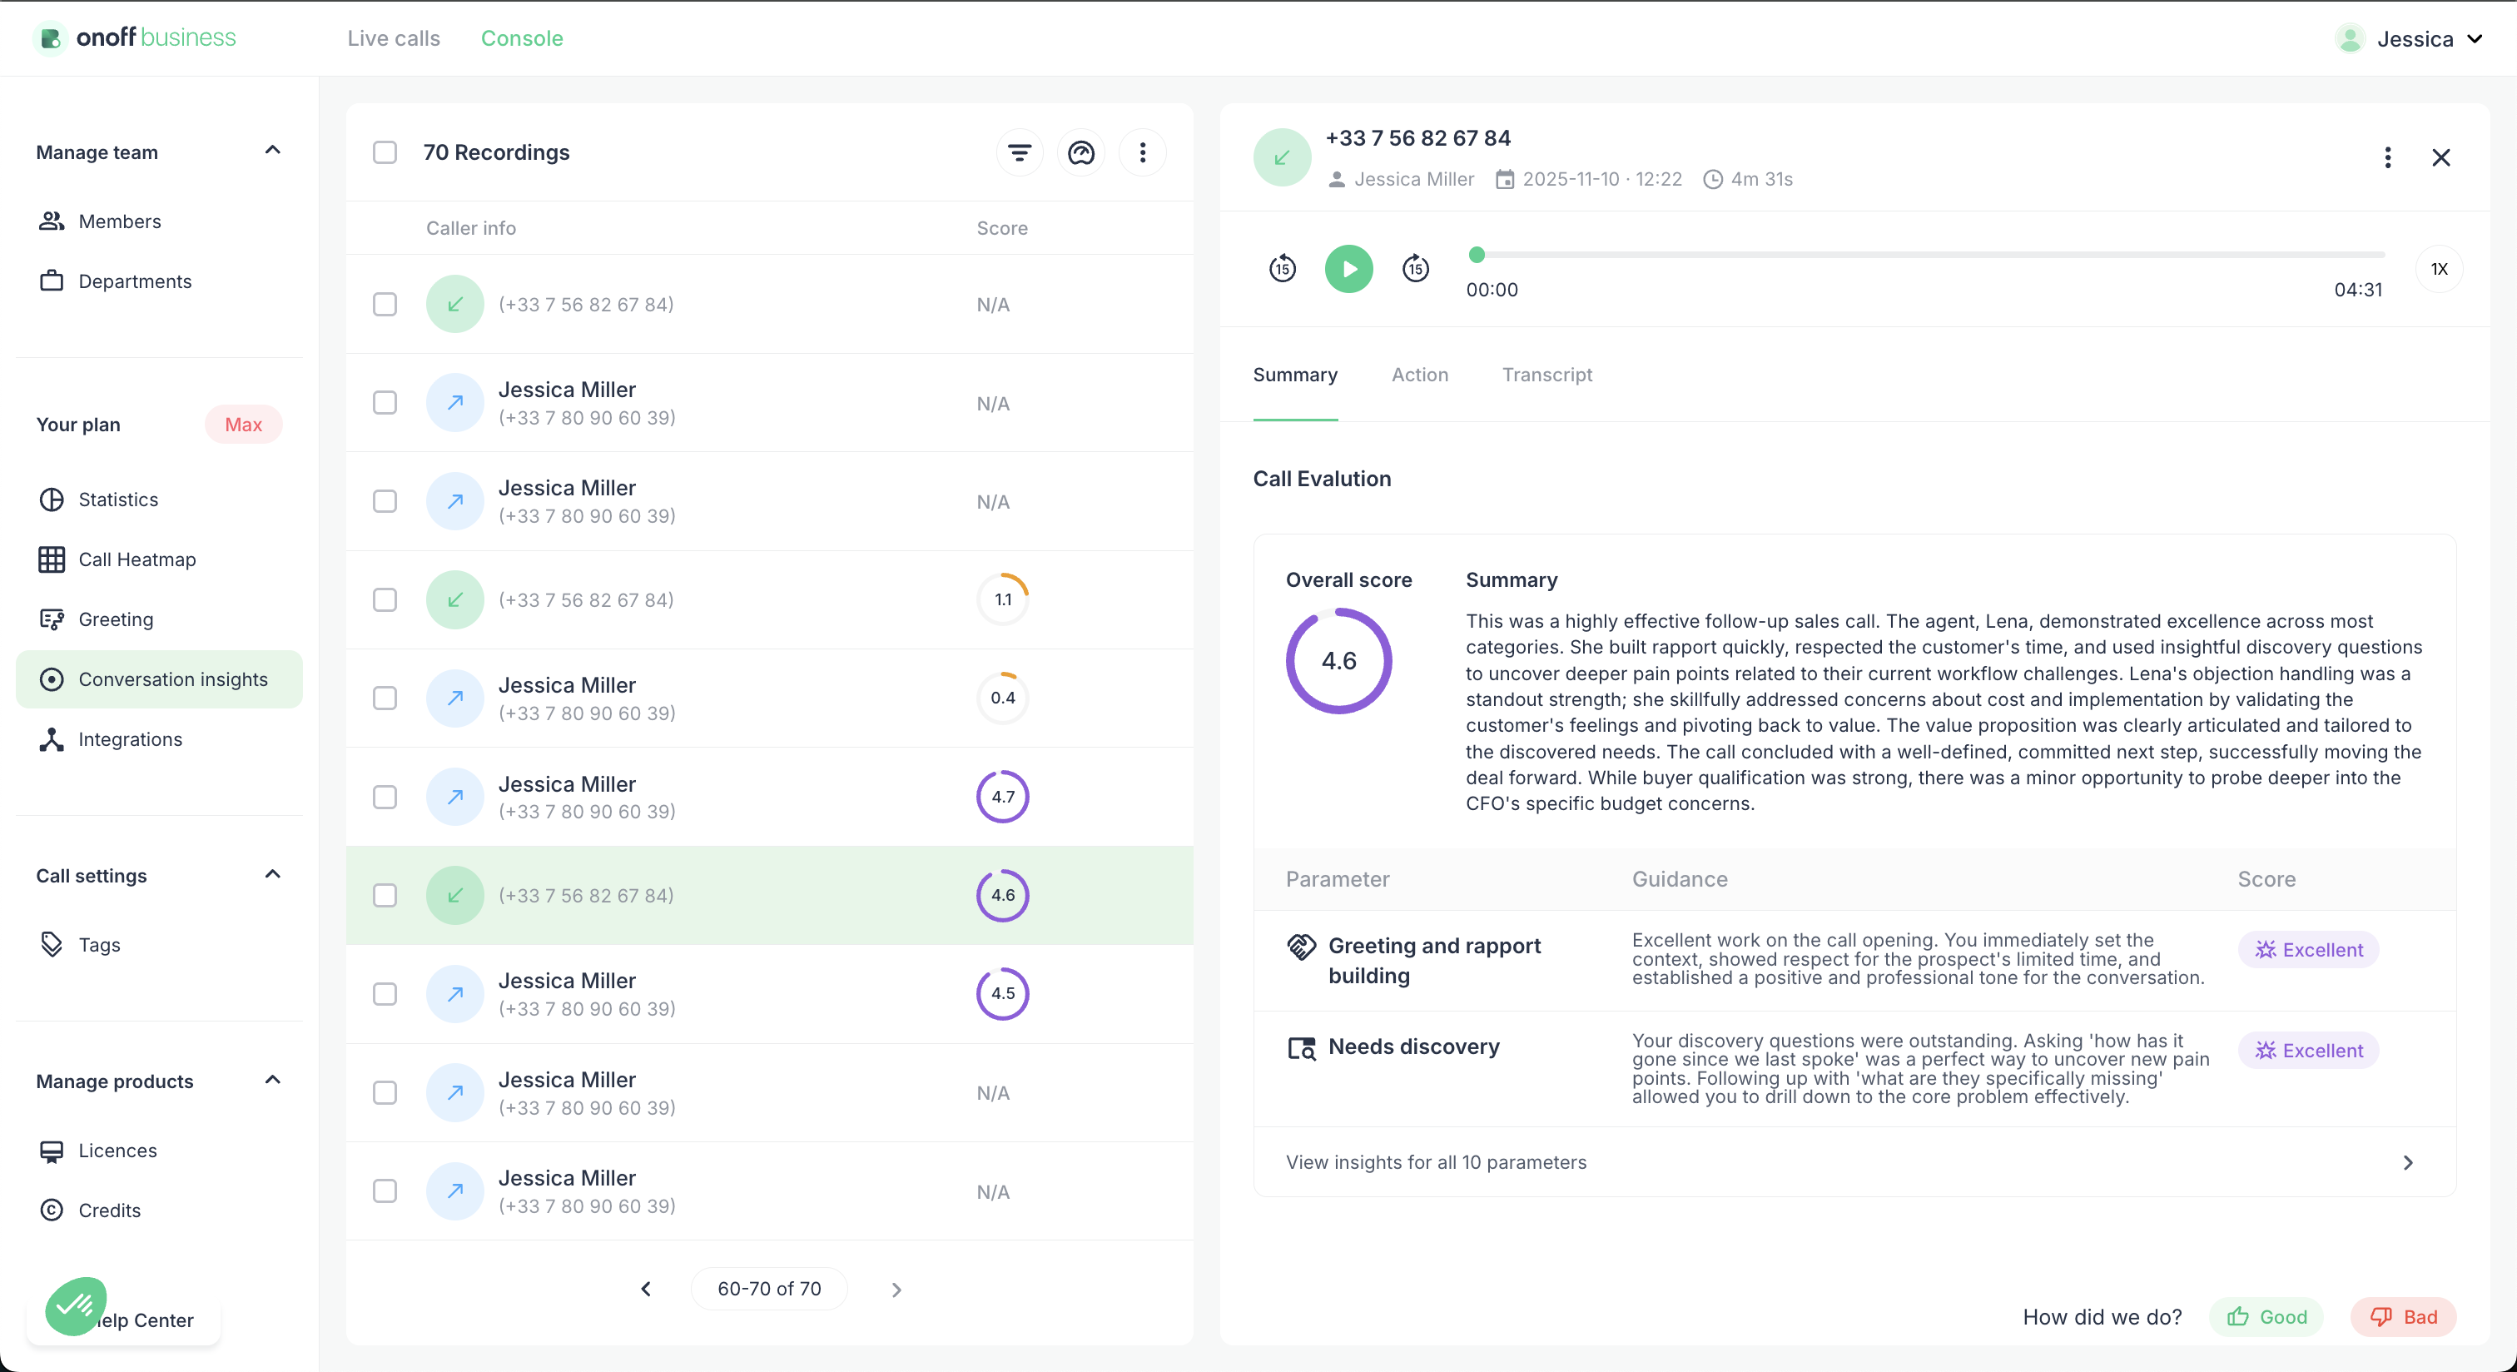2517x1372 pixels.
Task: Open Credits page
Action: (158, 1210)
